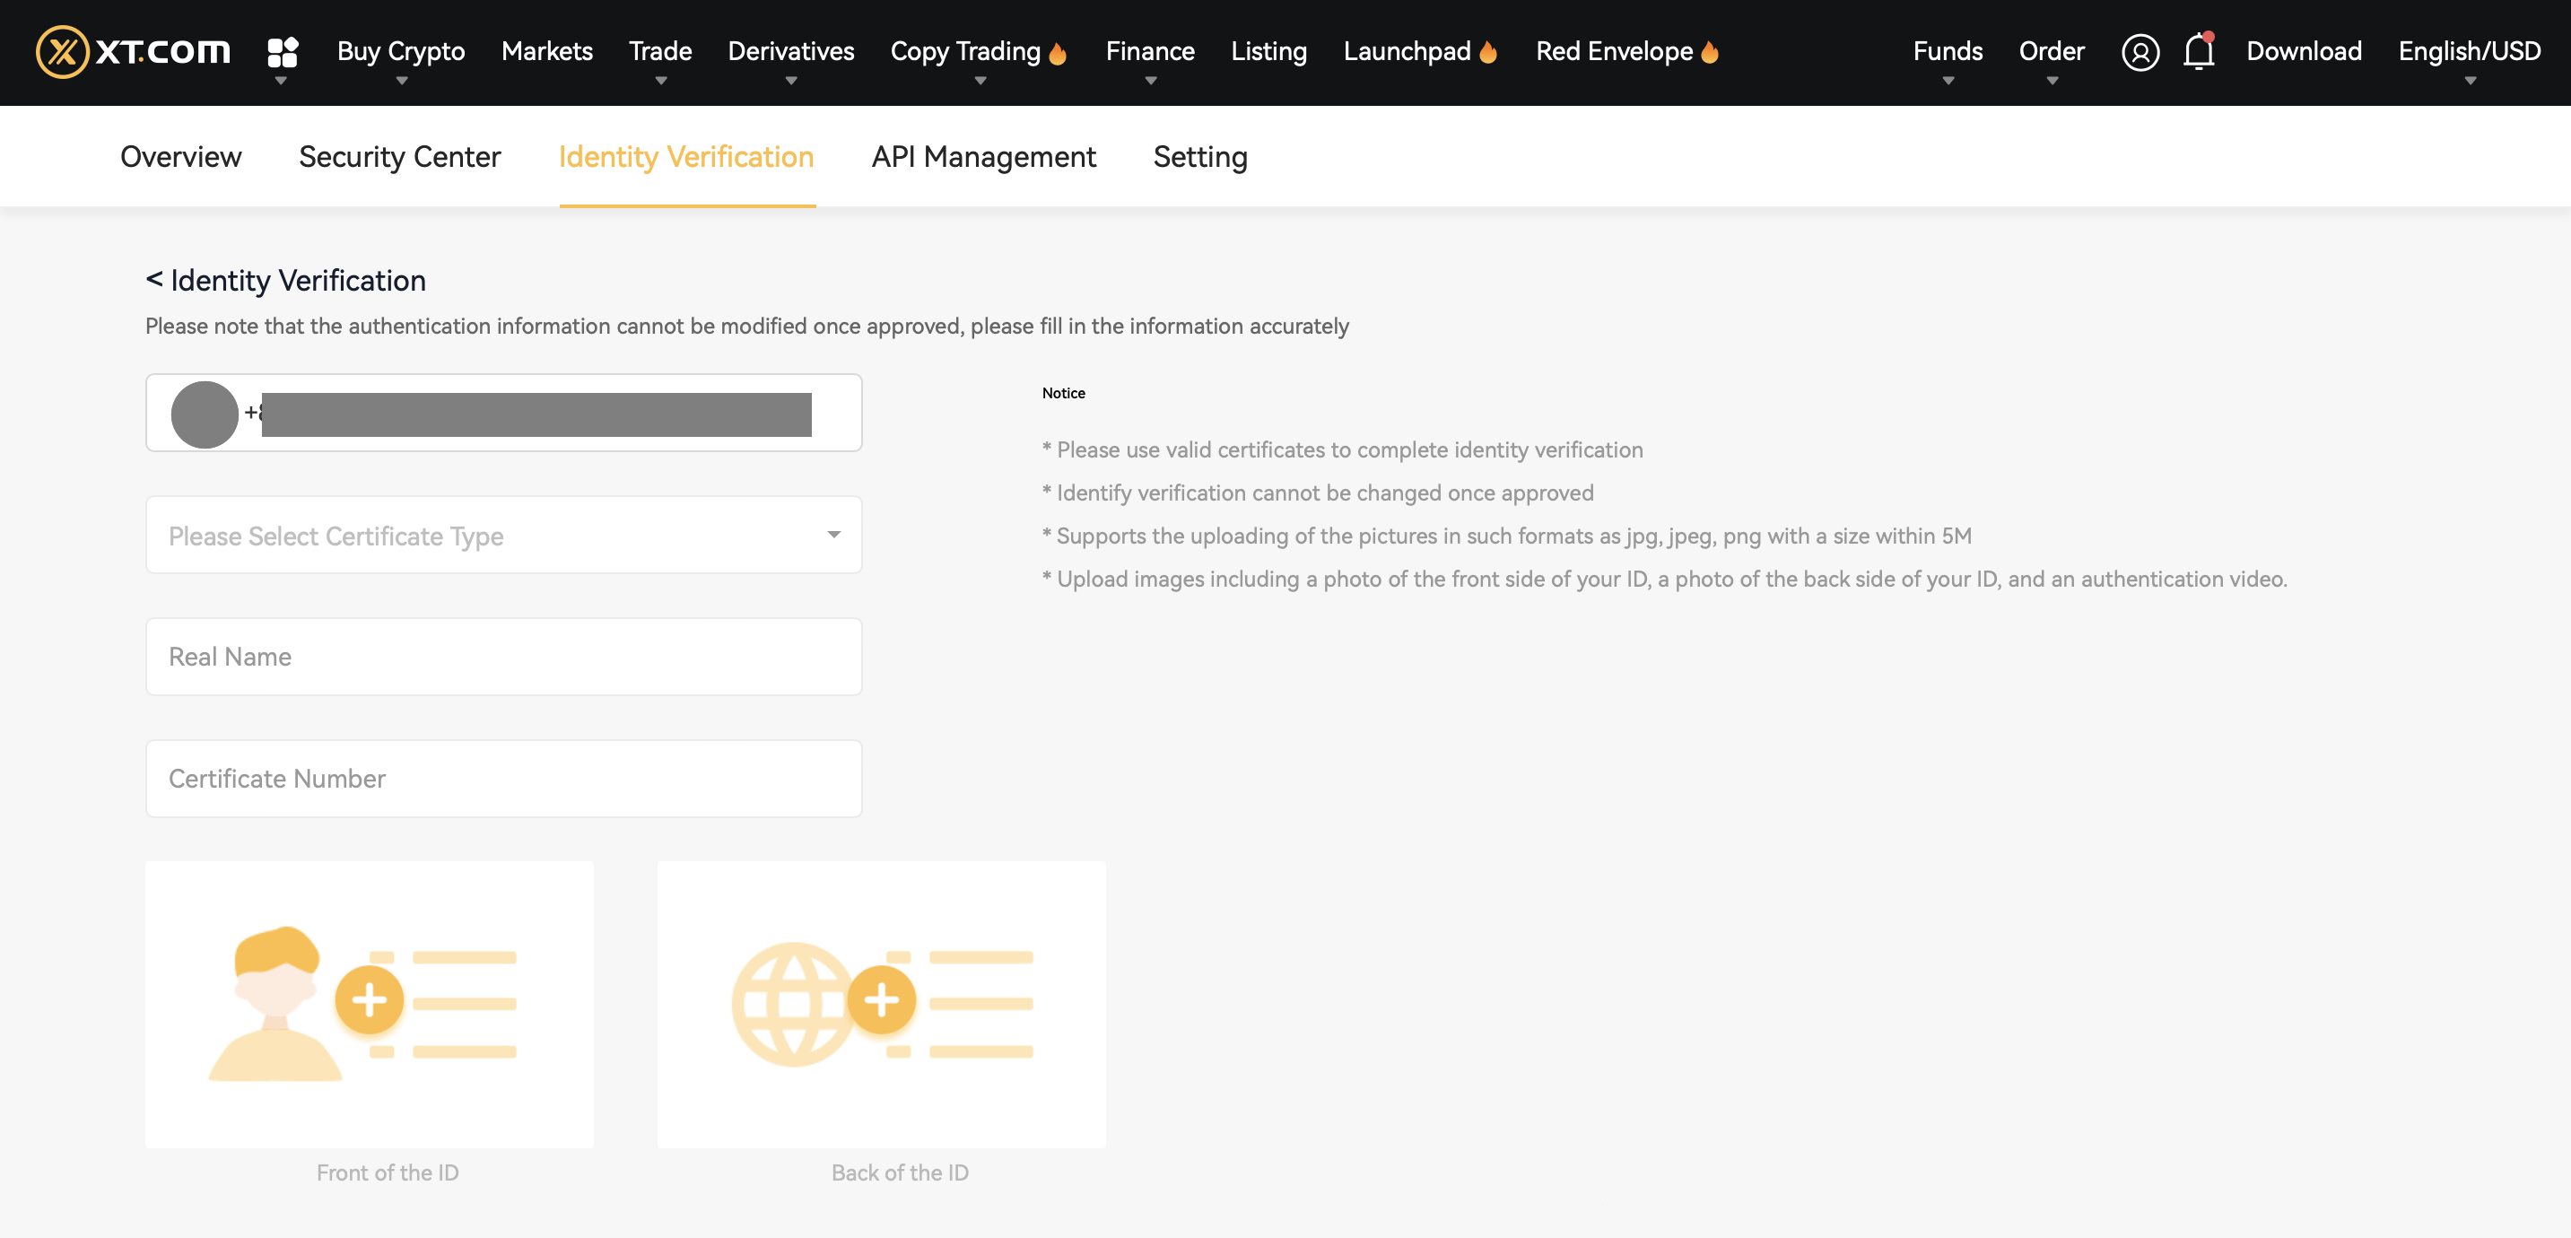
Task: Switch to the Security Center tab
Action: (399, 157)
